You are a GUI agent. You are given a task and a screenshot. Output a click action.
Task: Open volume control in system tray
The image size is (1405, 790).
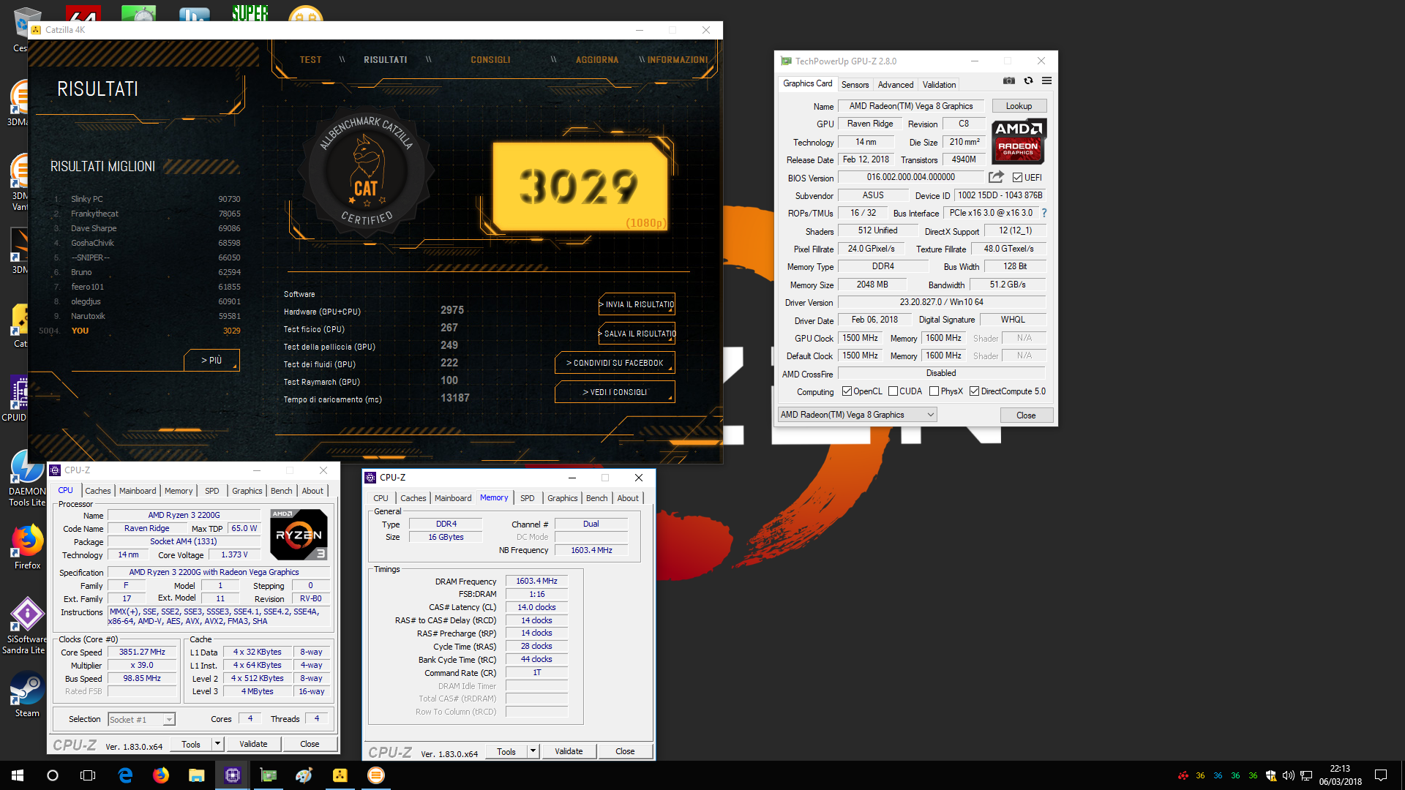tap(1289, 775)
